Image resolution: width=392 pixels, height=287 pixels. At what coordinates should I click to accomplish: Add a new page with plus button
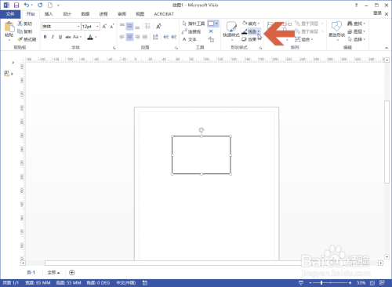[x=72, y=273]
